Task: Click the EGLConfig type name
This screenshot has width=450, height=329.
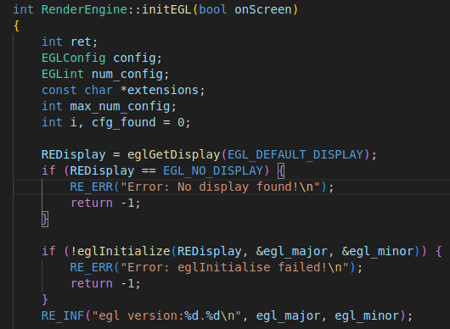Action: [74, 59]
